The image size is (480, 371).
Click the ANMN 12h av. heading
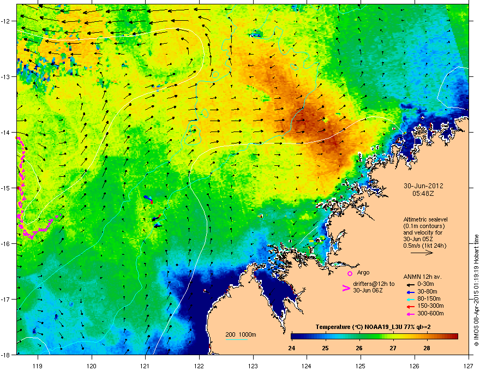tap(422, 277)
